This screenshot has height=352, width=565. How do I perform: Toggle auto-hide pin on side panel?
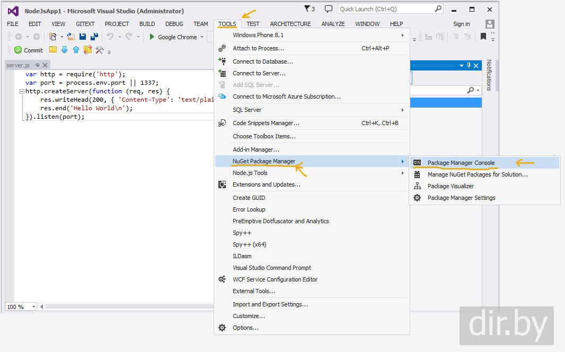coord(469,65)
